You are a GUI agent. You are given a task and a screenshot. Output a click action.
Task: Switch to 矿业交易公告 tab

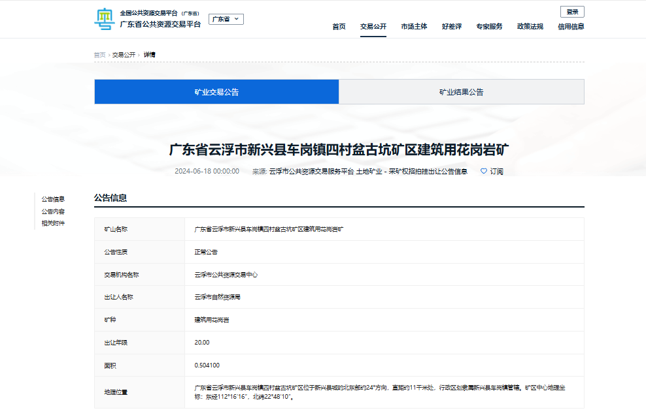tap(216, 92)
